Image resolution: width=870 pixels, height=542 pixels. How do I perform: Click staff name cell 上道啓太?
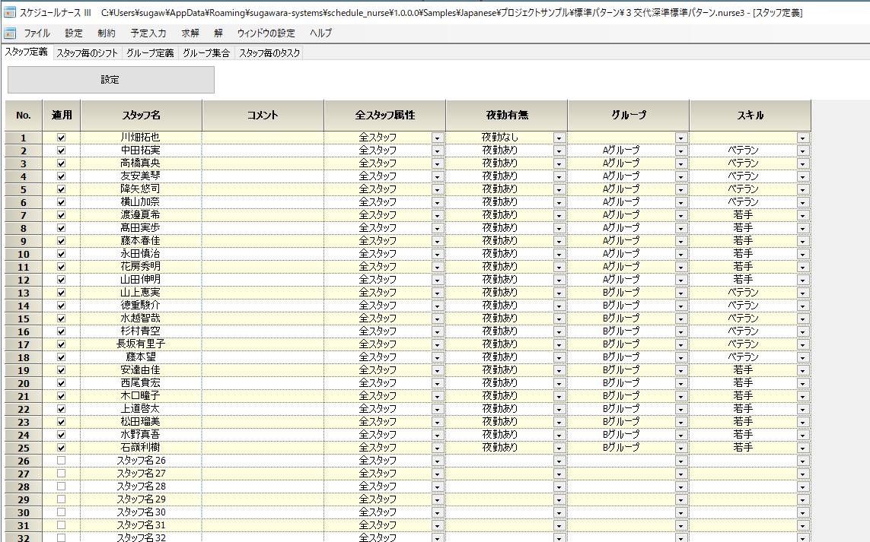[x=141, y=409]
